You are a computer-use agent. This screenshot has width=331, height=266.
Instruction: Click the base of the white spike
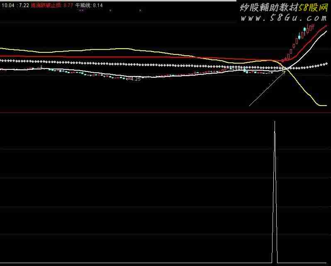275,262
